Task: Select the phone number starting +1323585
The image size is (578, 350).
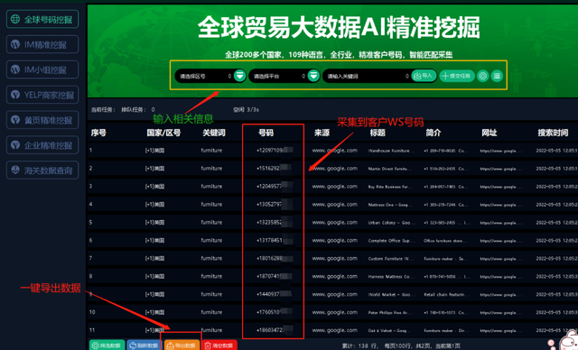Action: pyautogui.click(x=275, y=222)
